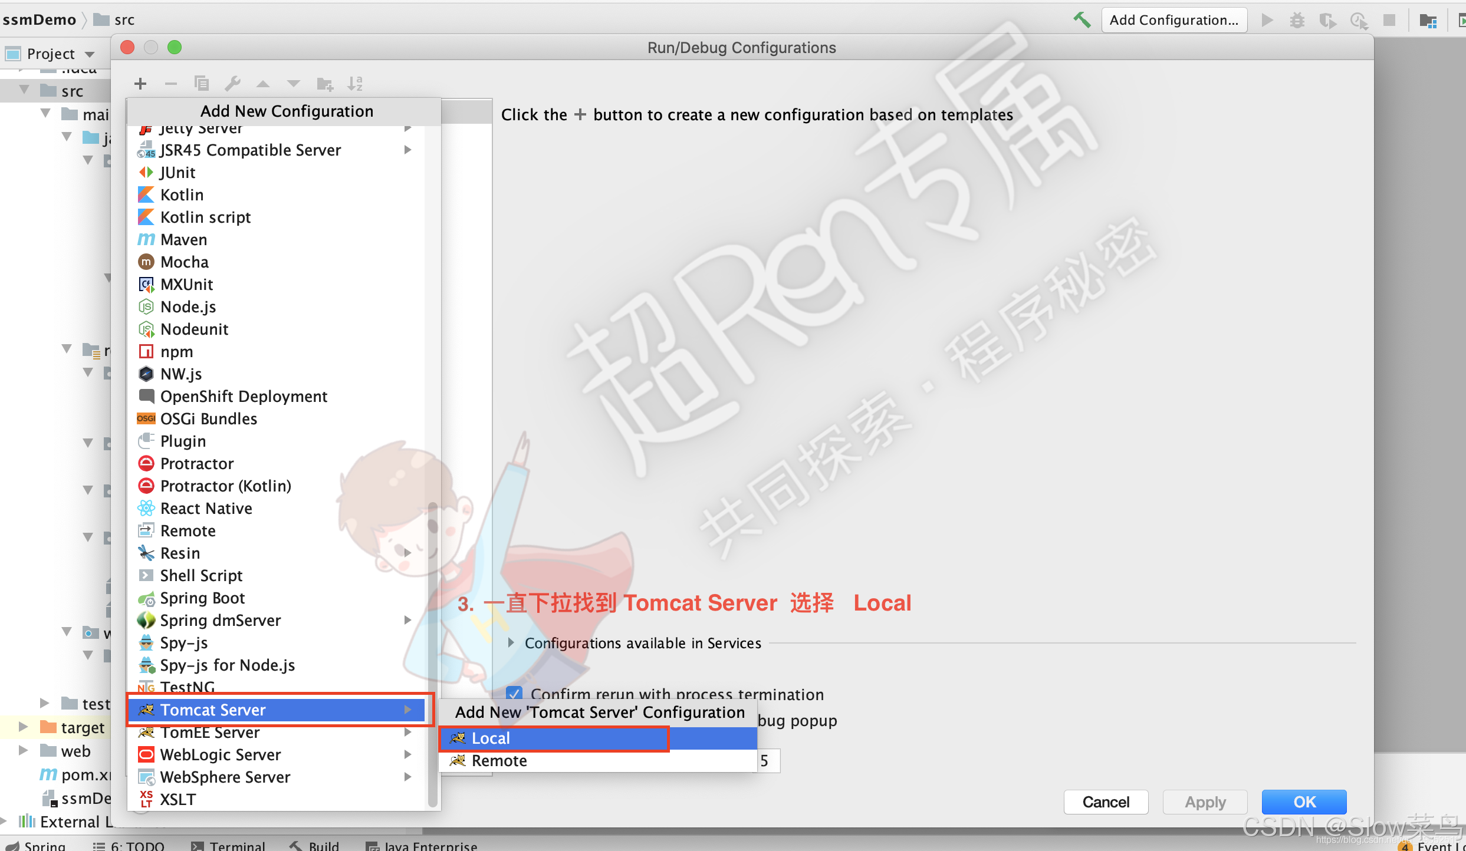This screenshot has height=851, width=1466.
Task: Open the Java Enterprise tool window tab
Action: pos(422,845)
